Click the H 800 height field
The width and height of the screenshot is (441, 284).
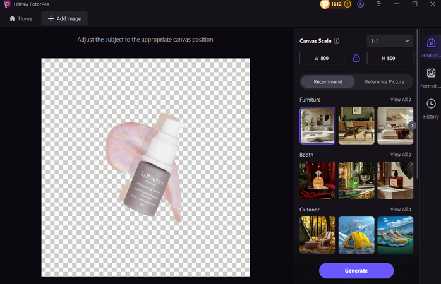(390, 58)
